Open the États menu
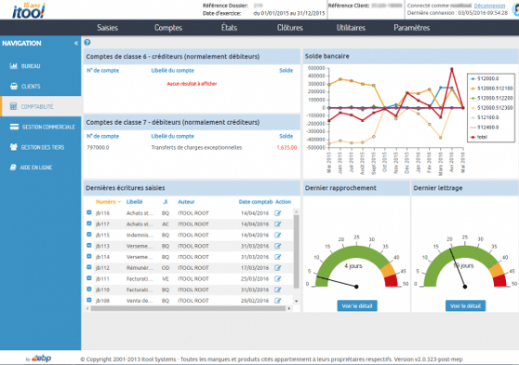 [x=229, y=28]
